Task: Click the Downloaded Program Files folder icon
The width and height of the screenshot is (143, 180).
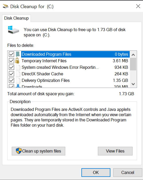Action: 18,54
